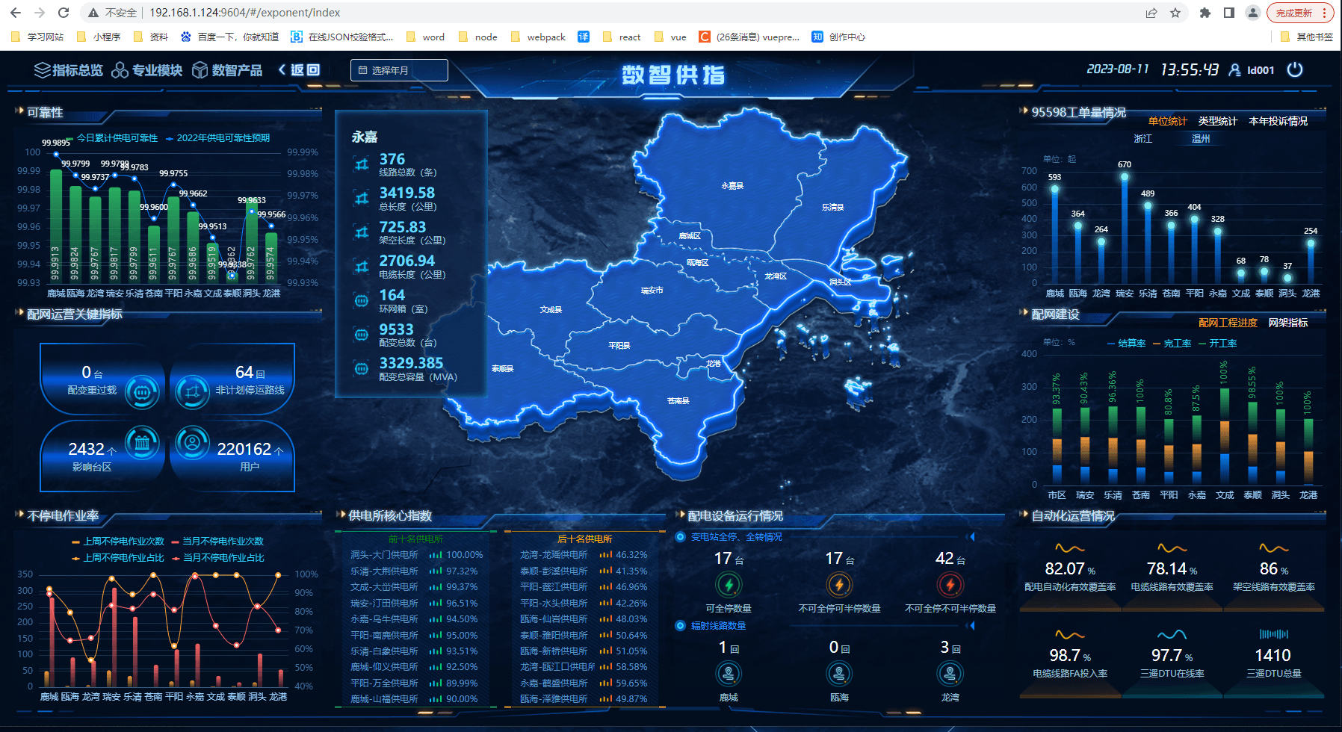Toggle 2022年供电可靠性预期 legend series
This screenshot has height=732, width=1342.
(217, 138)
